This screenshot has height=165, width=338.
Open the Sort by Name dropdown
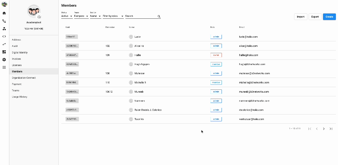pyautogui.click(x=96, y=16)
